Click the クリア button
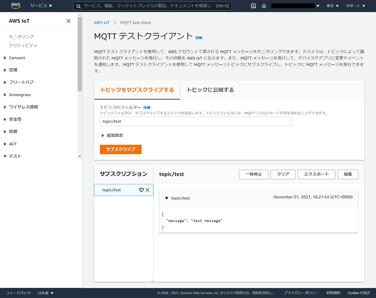The image size is (376, 298). [283, 175]
